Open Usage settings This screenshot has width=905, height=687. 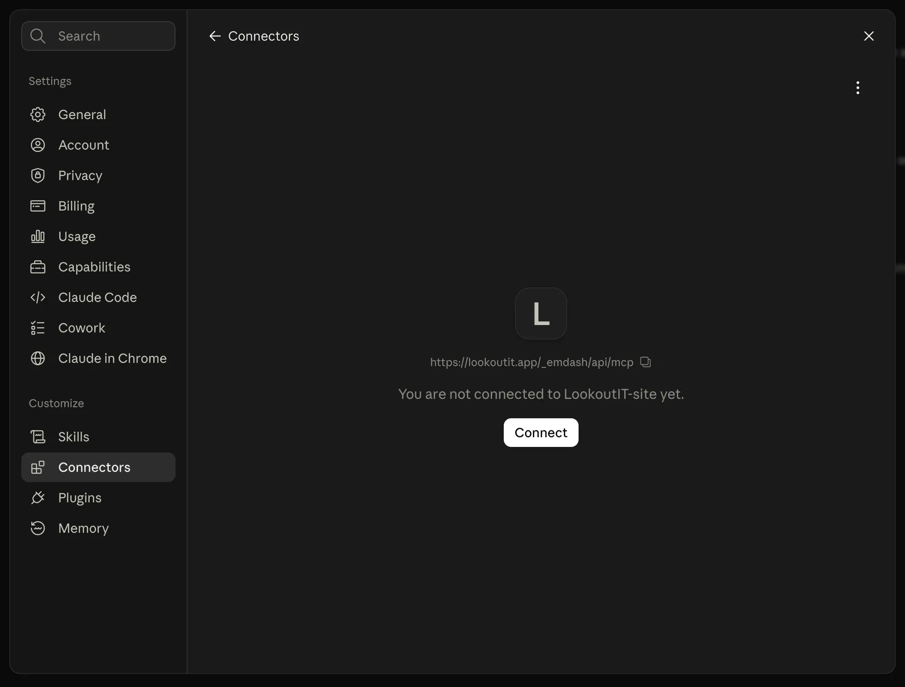point(98,236)
